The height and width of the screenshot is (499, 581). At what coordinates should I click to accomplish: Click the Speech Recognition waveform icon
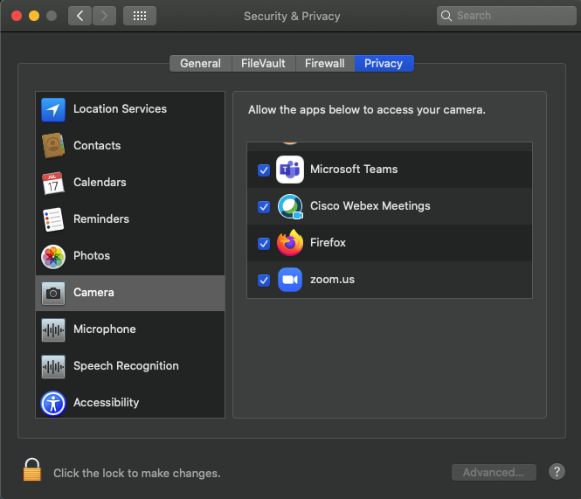(x=53, y=366)
